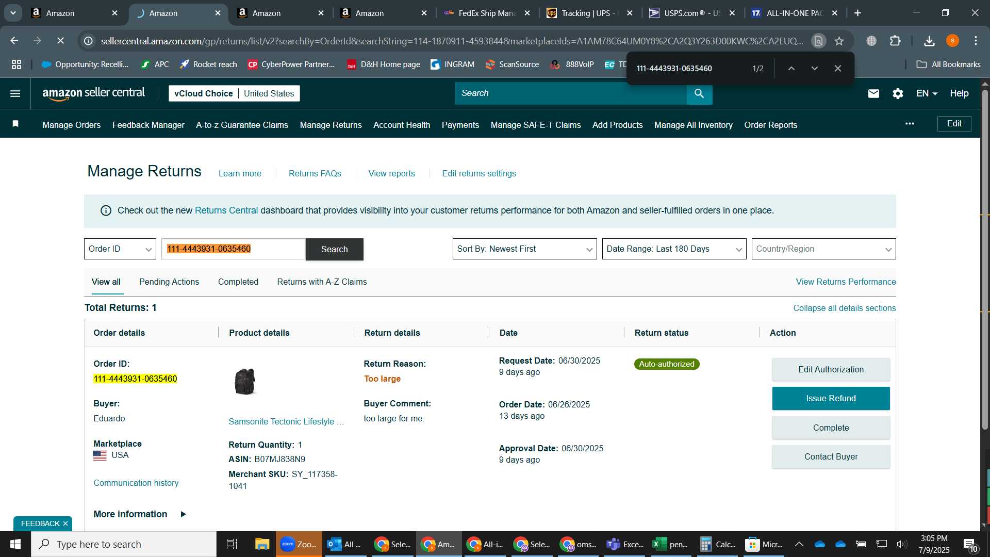
Task: Open Manage Orders in the nav bar
Action: [72, 125]
